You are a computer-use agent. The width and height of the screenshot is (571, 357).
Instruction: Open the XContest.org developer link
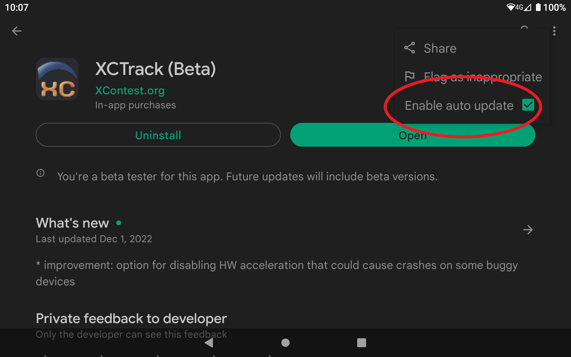coord(130,90)
